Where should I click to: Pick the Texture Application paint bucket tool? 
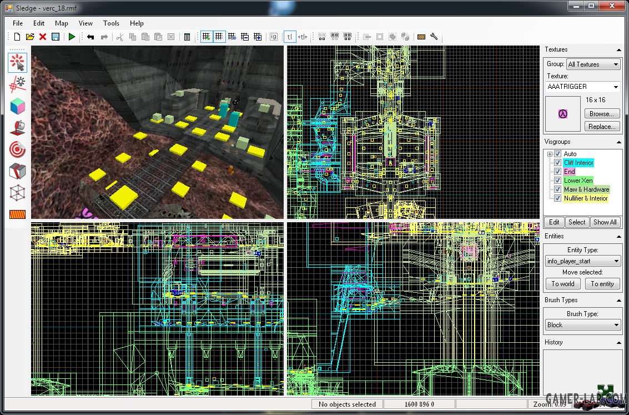(17, 128)
